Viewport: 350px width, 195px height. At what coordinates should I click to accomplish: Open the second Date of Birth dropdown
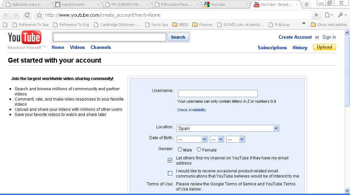click(217, 139)
